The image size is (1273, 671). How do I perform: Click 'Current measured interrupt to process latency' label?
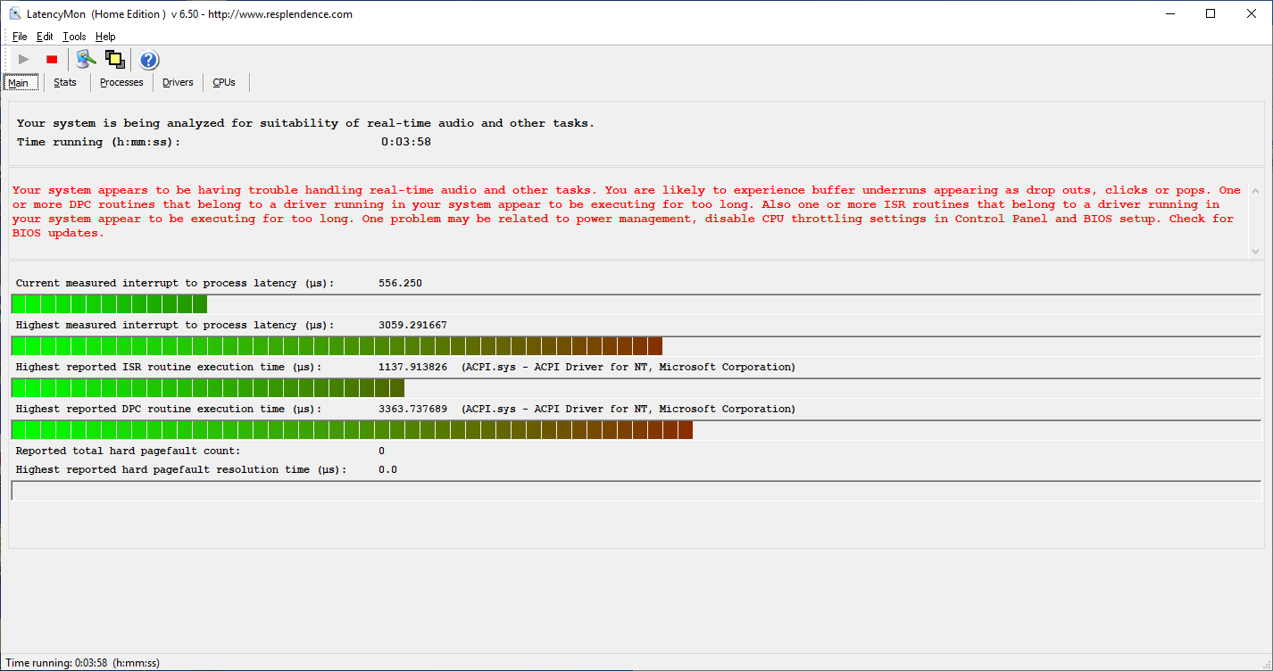[x=175, y=283]
